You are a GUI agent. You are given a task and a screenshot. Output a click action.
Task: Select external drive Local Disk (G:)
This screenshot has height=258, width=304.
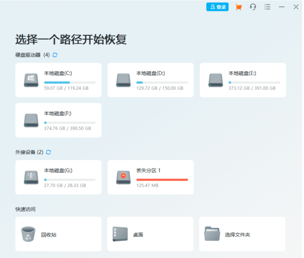[x=58, y=177]
